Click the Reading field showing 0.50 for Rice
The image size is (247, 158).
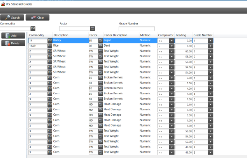pos(184,46)
